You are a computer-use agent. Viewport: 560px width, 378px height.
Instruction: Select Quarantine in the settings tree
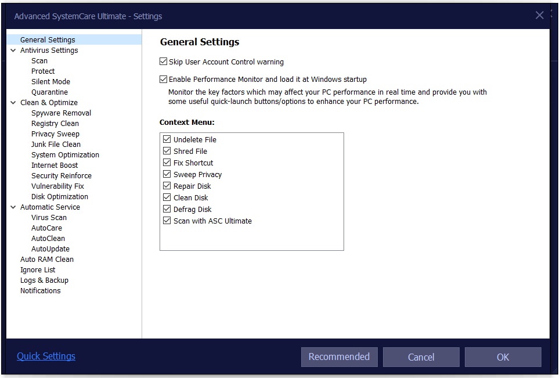tap(50, 92)
